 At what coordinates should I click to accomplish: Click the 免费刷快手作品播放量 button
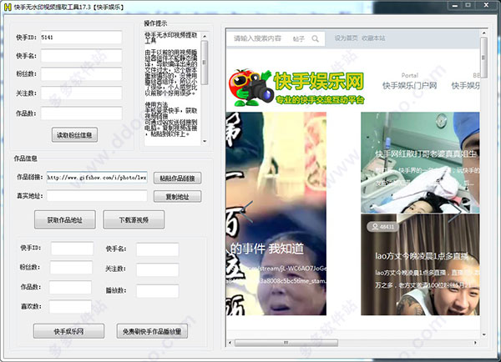coord(152,331)
